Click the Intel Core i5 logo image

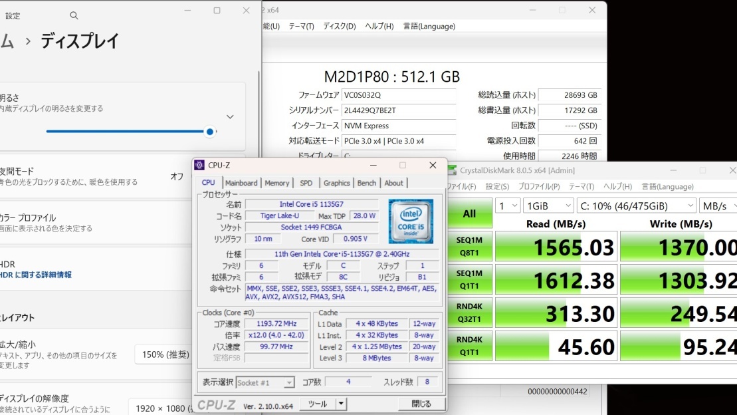[411, 221]
